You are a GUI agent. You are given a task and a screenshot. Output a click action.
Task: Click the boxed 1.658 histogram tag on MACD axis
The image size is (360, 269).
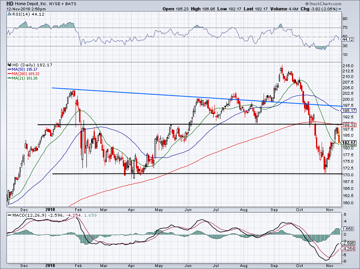tap(348, 229)
